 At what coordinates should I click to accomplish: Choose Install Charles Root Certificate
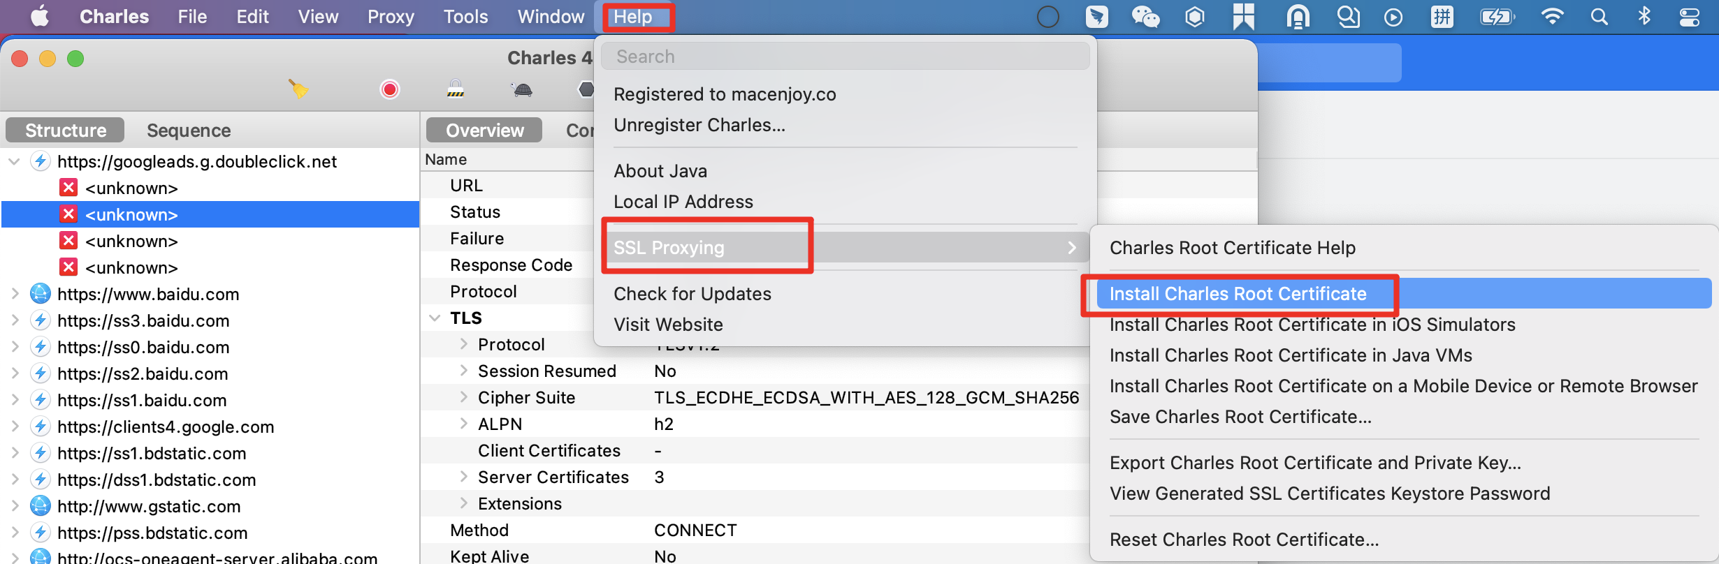(1404, 293)
